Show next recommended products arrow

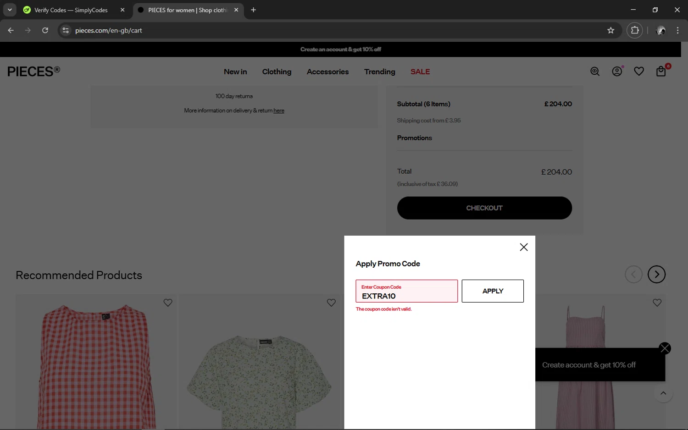[656, 275]
